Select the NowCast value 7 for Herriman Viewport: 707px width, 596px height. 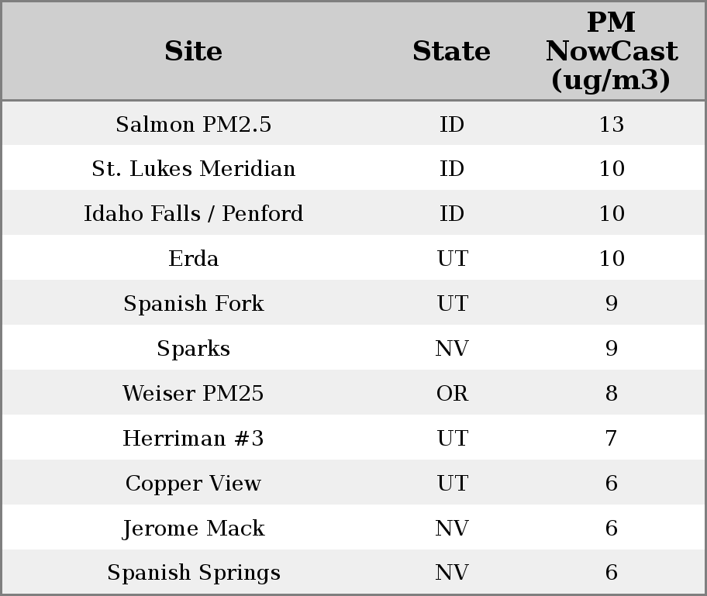click(611, 439)
